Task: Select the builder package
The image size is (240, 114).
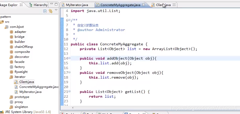Action: pos(20,42)
